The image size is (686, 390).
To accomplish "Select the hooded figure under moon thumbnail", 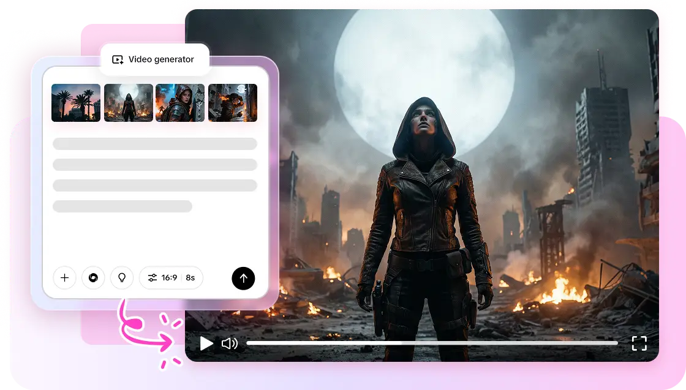I will 129,103.
